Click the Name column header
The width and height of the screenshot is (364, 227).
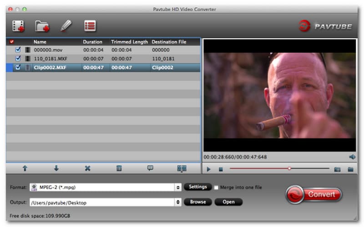(40, 42)
